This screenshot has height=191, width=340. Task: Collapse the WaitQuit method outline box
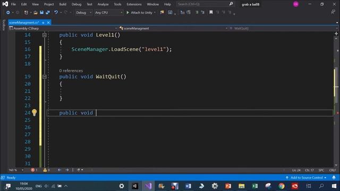(x=45, y=76)
